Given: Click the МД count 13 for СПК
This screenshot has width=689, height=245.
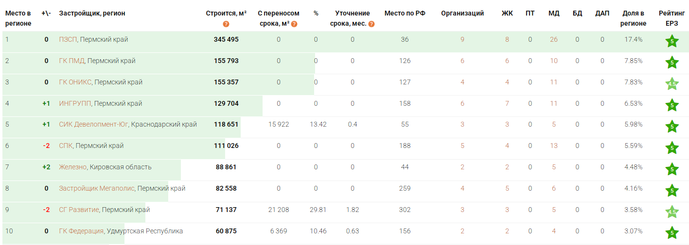Looking at the screenshot, I should [554, 146].
